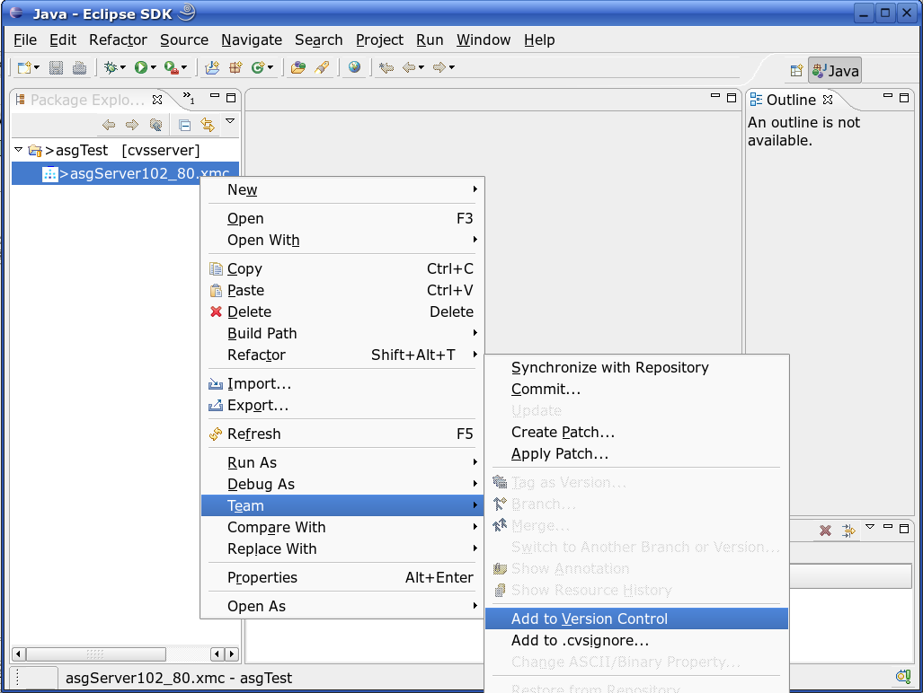Open New Java Class dropdown arrow
The width and height of the screenshot is (923, 693).
click(271, 67)
